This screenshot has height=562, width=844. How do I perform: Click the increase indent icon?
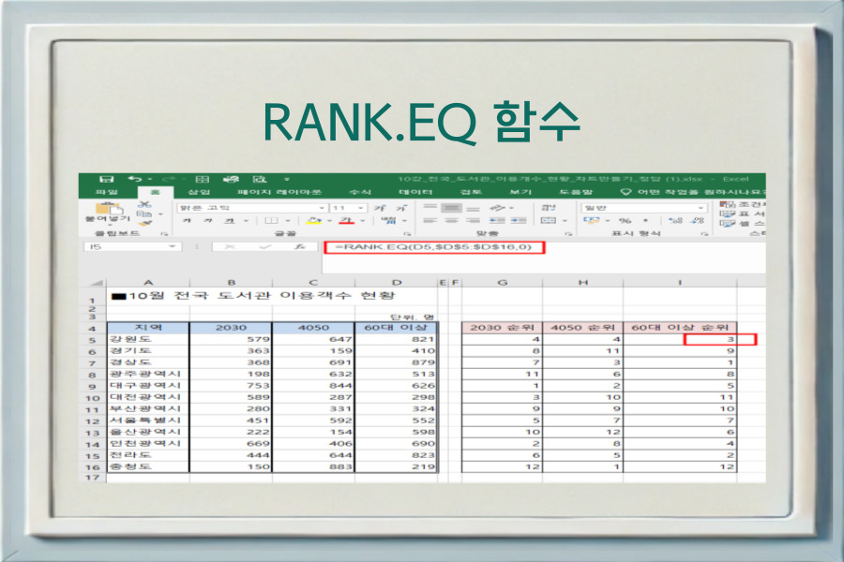click(519, 220)
